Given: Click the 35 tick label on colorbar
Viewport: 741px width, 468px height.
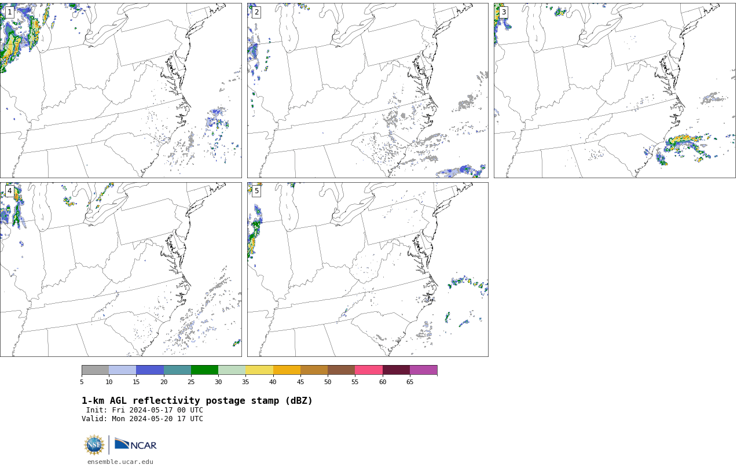Looking at the screenshot, I should pos(245,382).
